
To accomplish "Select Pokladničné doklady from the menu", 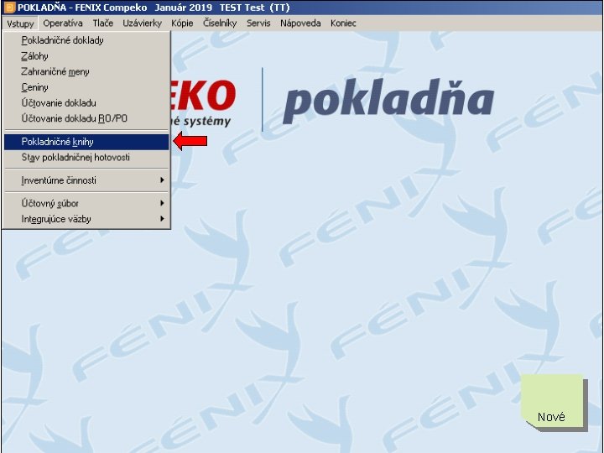I will click(86, 40).
